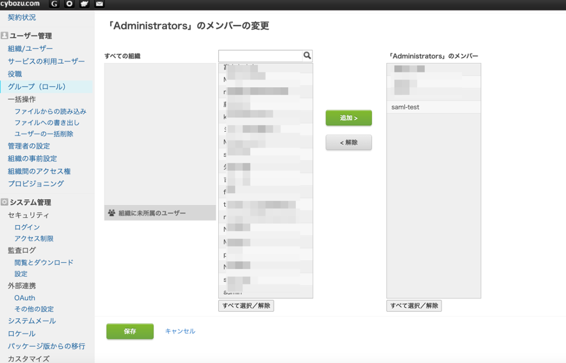This screenshot has width=566, height=363.
Task: Open the kintone cloud icon in header
Action: [85, 4]
